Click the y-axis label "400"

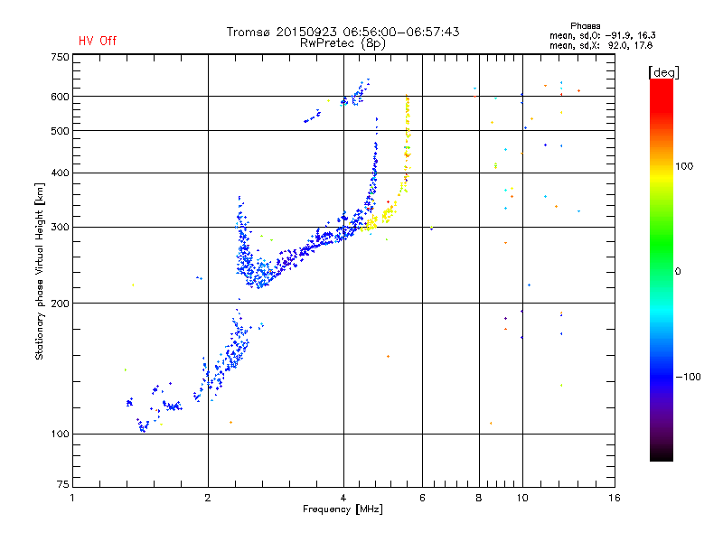[60, 173]
